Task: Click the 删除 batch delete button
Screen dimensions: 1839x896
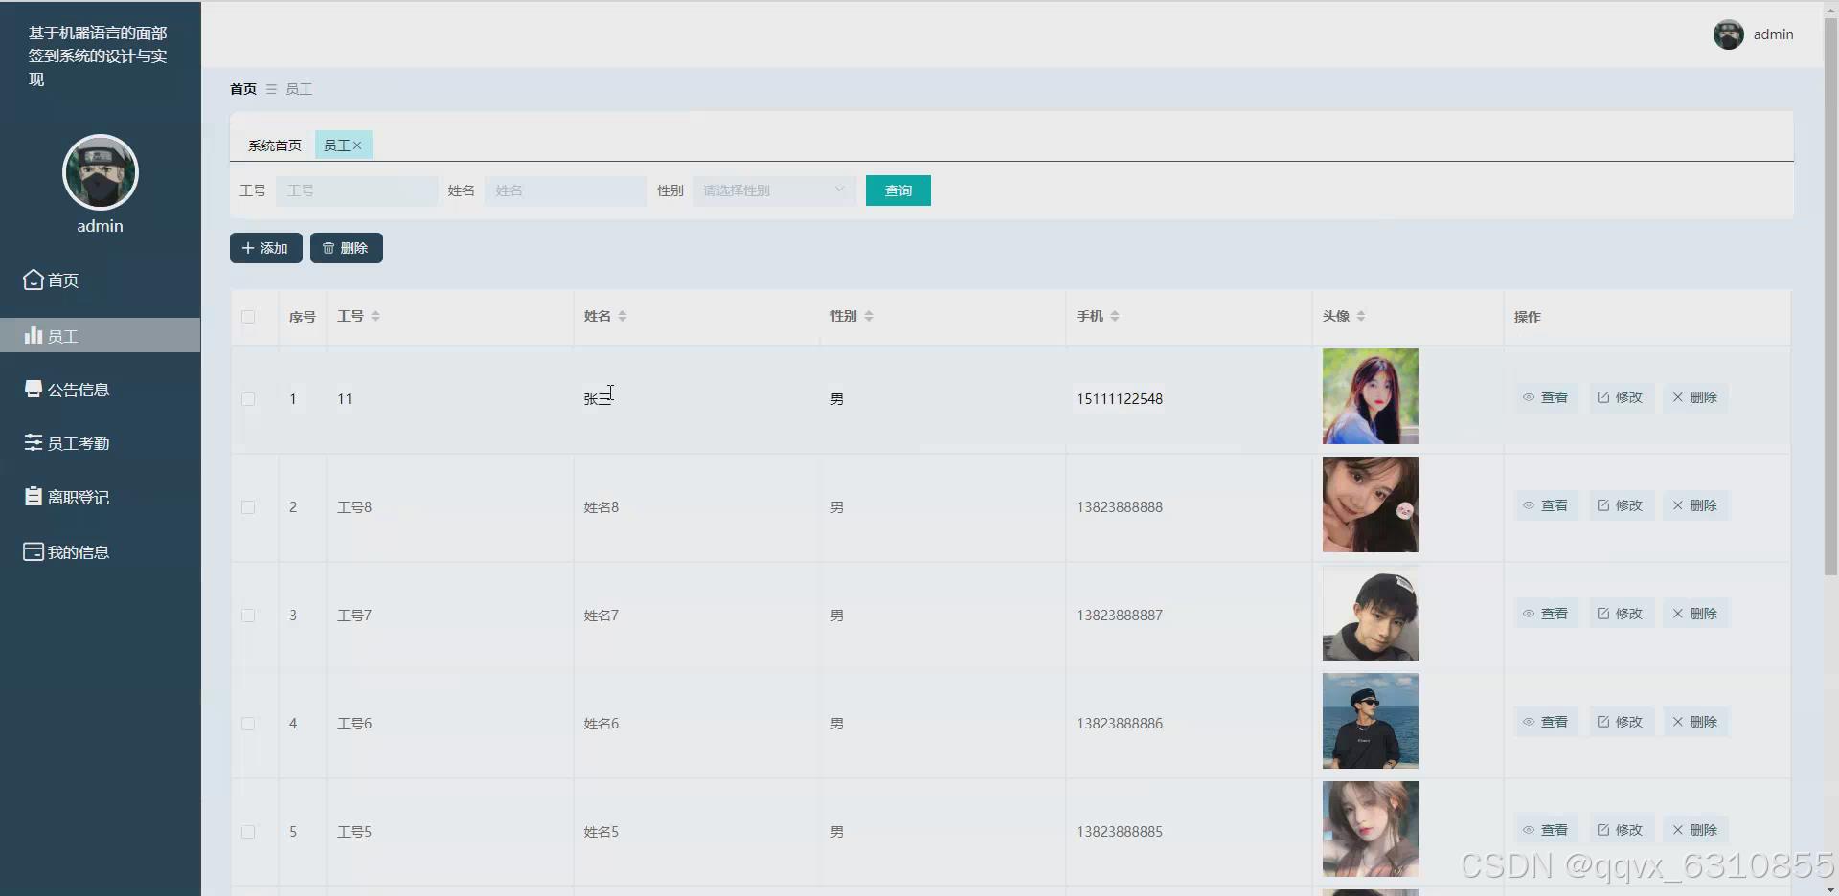Action: 346,248
